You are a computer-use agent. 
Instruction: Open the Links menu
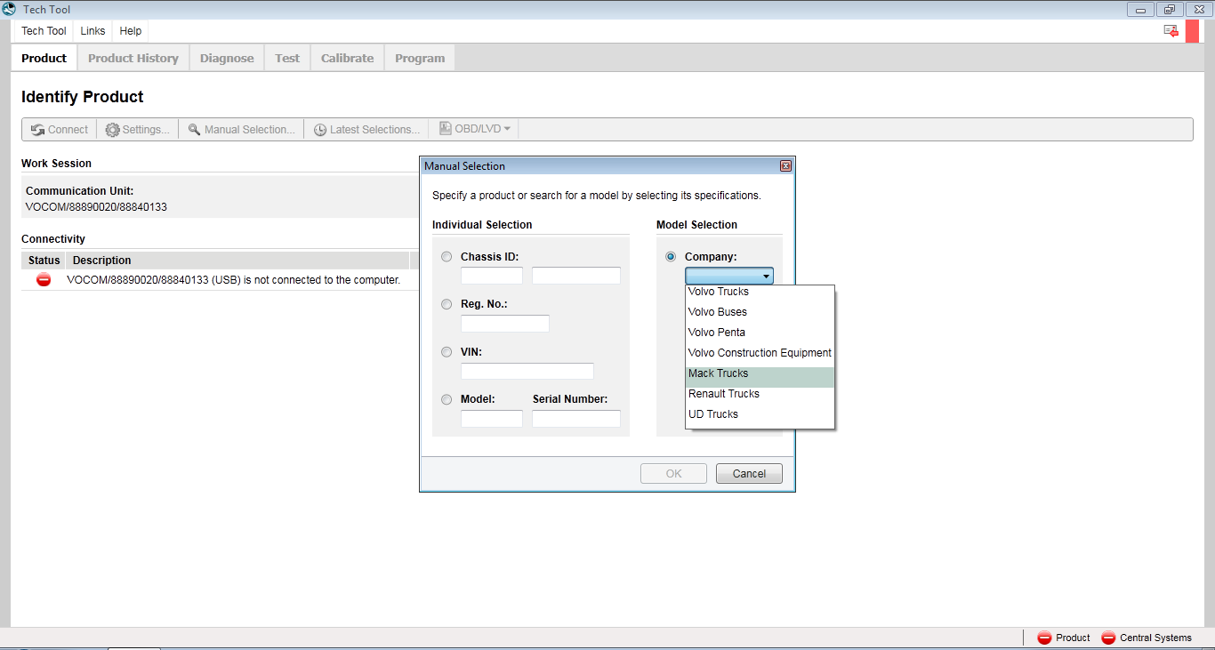pos(93,31)
